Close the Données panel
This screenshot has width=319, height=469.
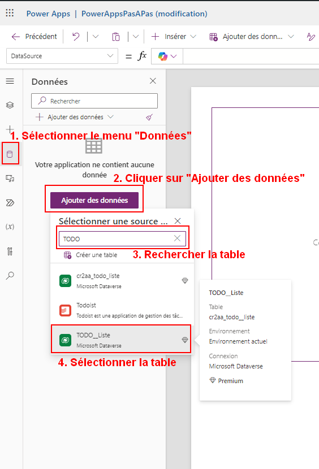click(x=153, y=81)
